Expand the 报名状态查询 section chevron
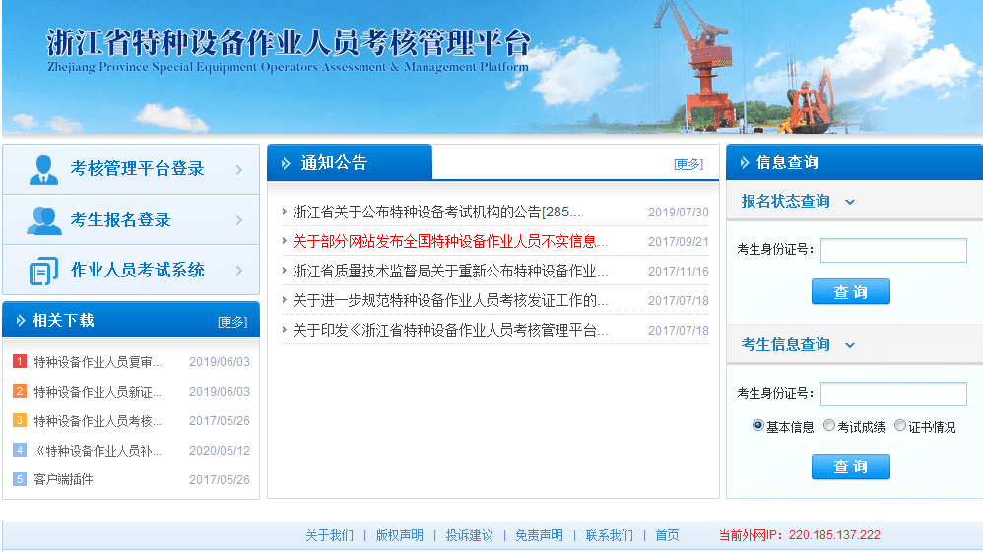983x552 pixels. 850,202
